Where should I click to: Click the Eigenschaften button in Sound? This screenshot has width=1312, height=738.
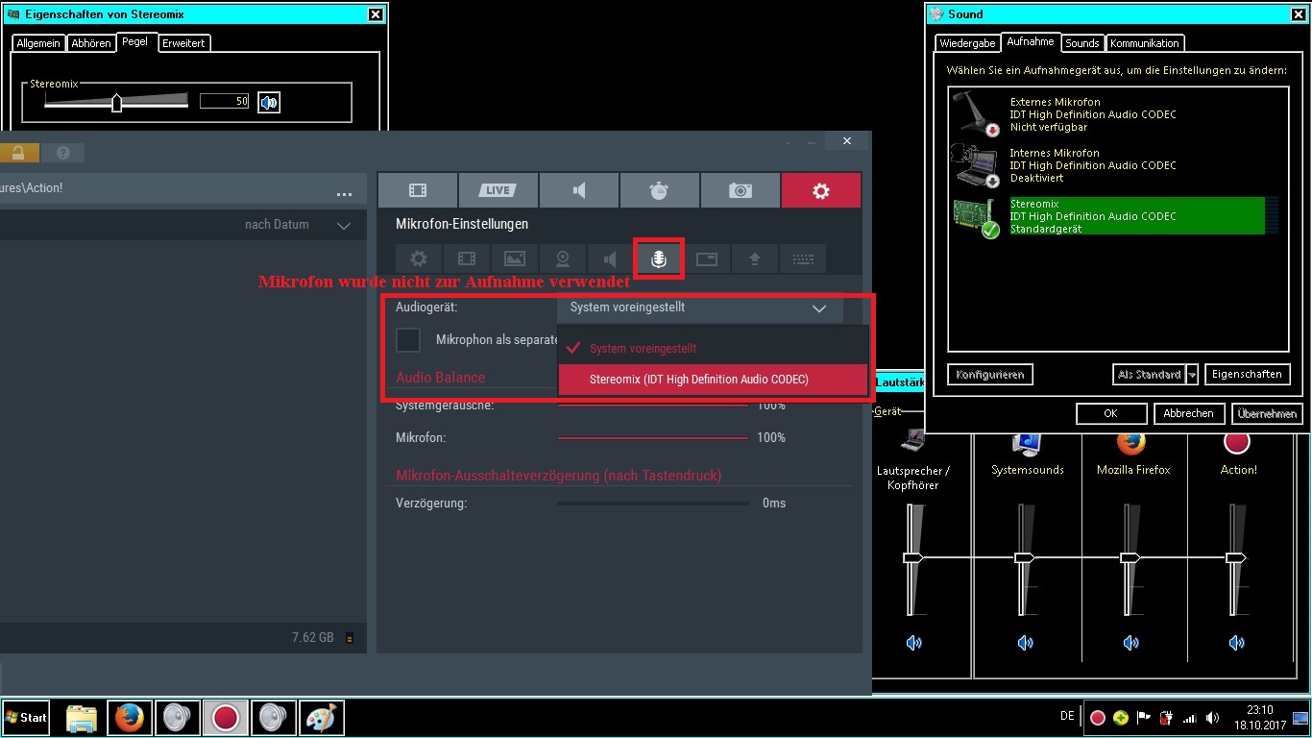(1247, 375)
